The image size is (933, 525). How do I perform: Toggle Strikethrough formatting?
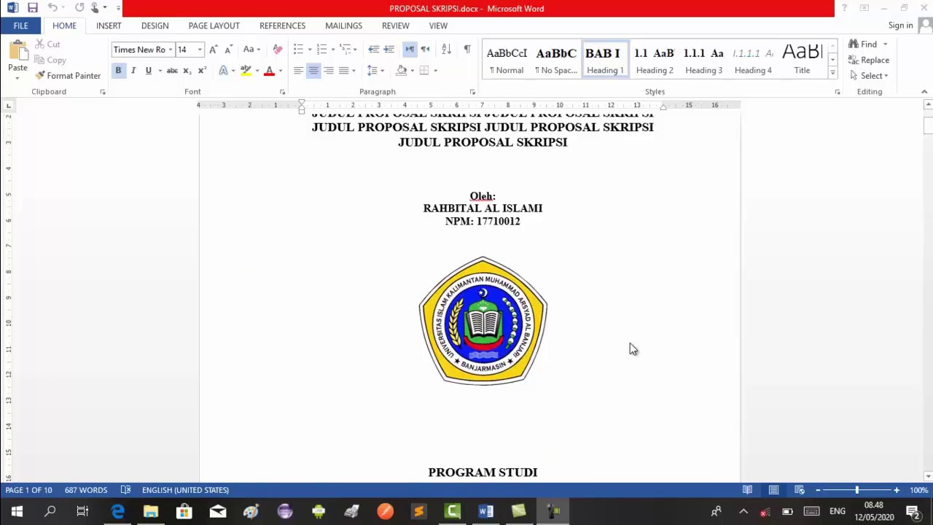(x=172, y=71)
